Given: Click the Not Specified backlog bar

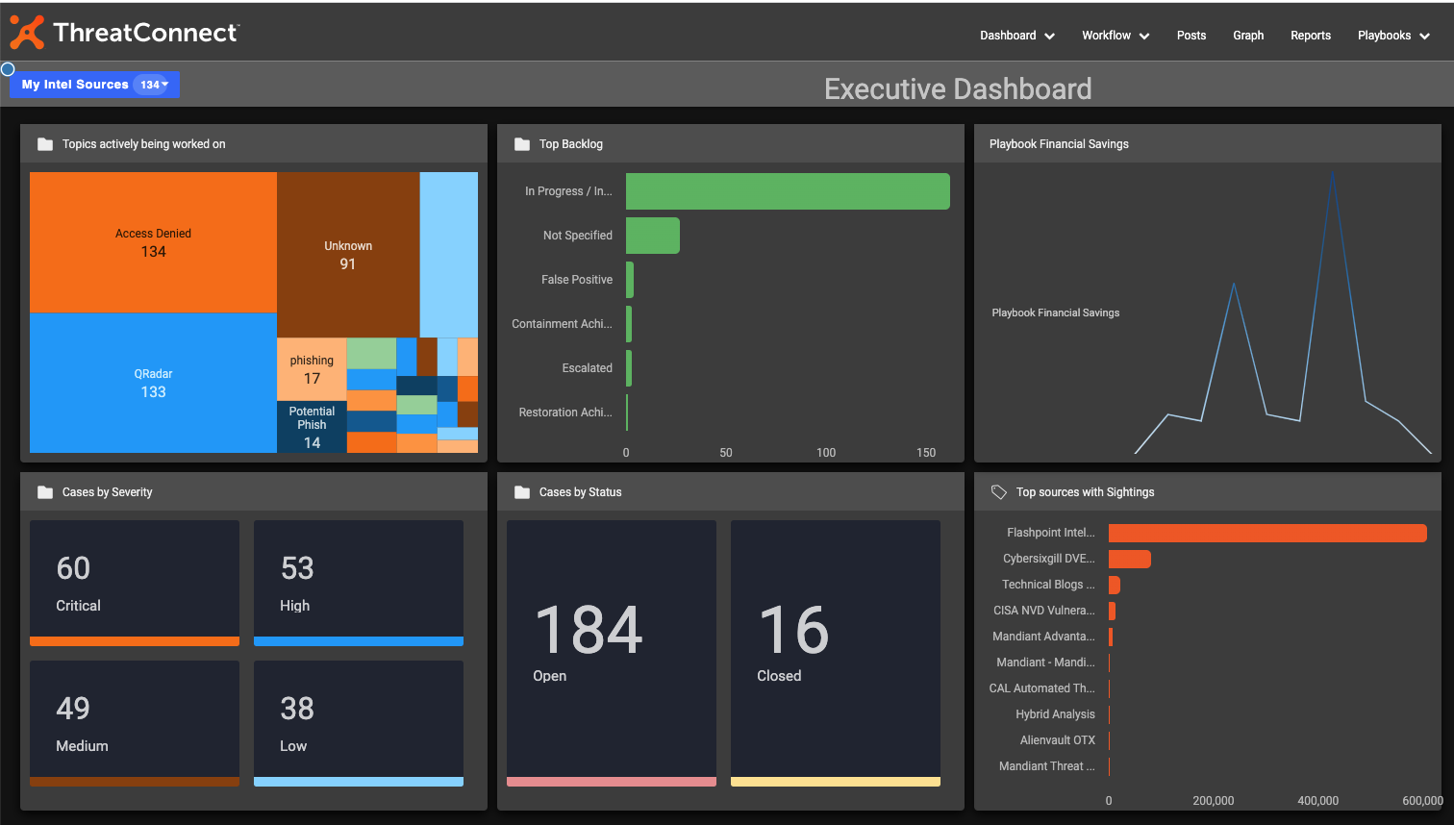Looking at the screenshot, I should 653,236.
